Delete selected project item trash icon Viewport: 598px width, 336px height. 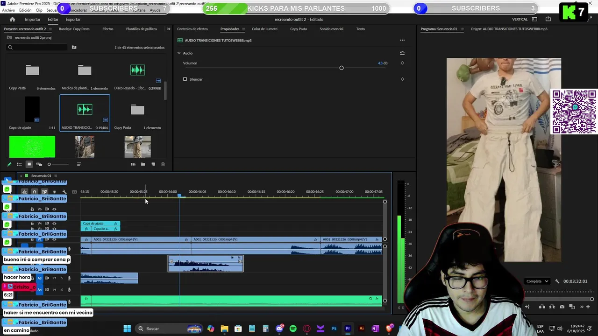pyautogui.click(x=163, y=164)
